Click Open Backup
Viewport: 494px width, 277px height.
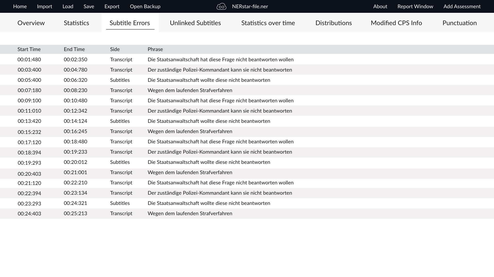[x=145, y=6]
